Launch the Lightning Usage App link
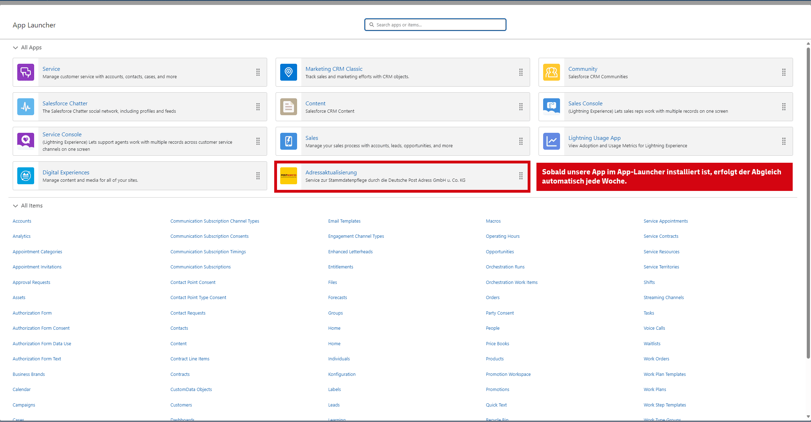The image size is (811, 422). [x=595, y=138]
